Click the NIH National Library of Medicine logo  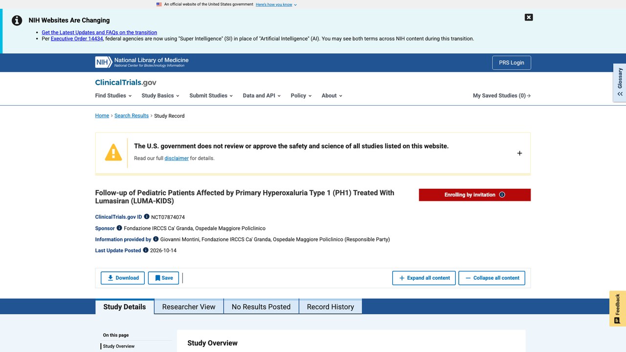pyautogui.click(x=142, y=63)
